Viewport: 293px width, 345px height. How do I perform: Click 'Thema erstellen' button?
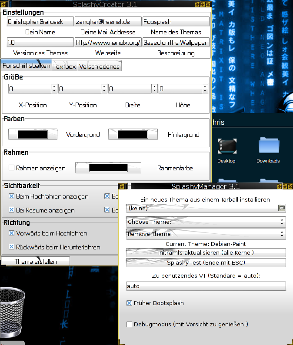click(x=36, y=262)
